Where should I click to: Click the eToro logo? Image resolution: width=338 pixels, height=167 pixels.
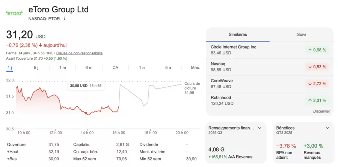point(14,13)
